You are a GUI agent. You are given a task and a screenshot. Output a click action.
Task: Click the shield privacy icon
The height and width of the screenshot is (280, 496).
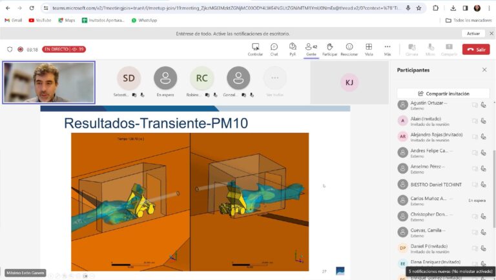[10, 49]
